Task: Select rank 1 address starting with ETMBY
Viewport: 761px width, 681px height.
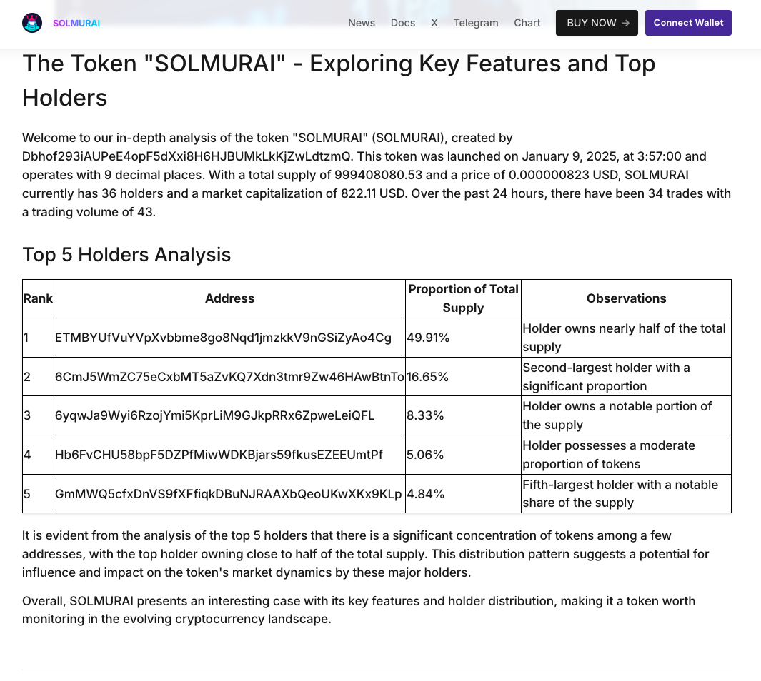Action: point(223,338)
